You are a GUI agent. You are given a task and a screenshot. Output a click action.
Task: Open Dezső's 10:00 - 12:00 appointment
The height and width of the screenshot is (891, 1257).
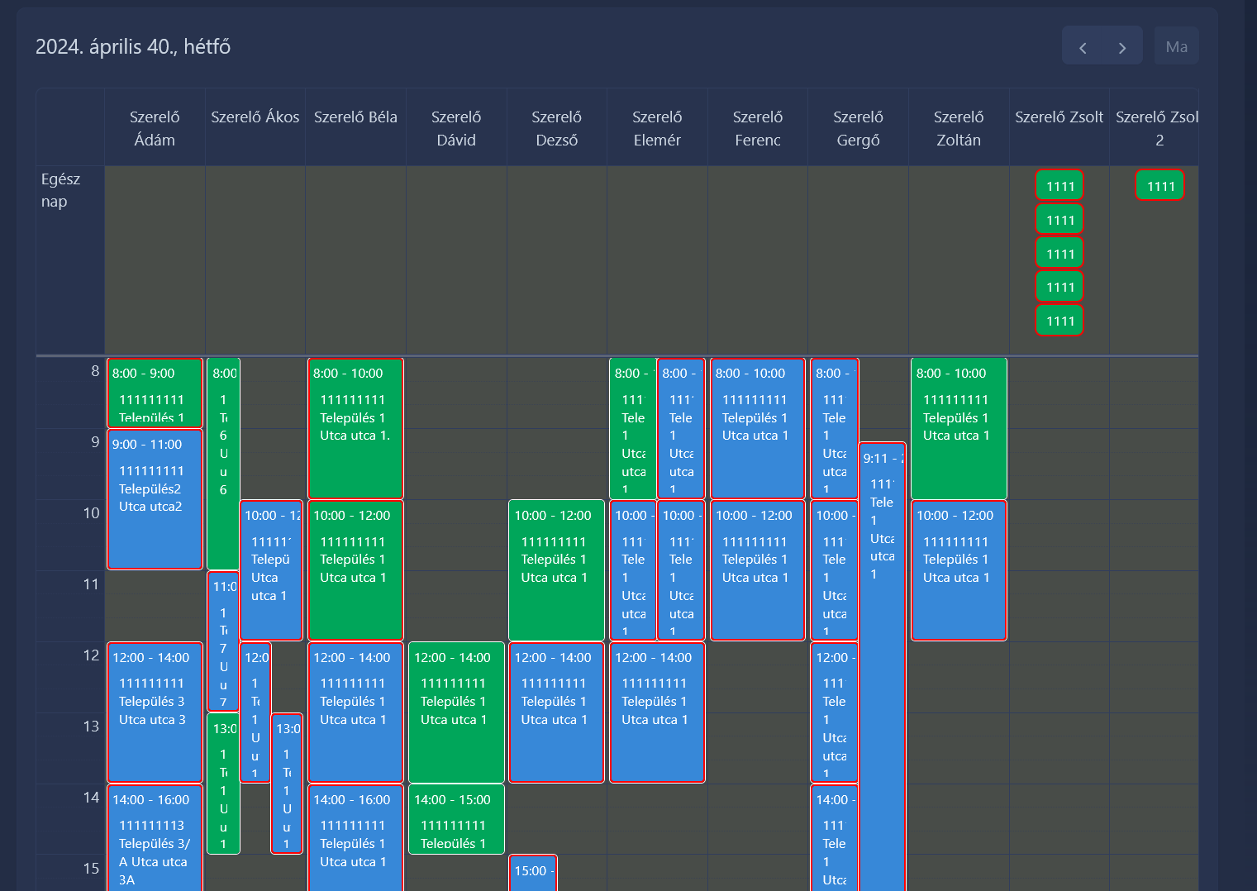[x=557, y=570]
